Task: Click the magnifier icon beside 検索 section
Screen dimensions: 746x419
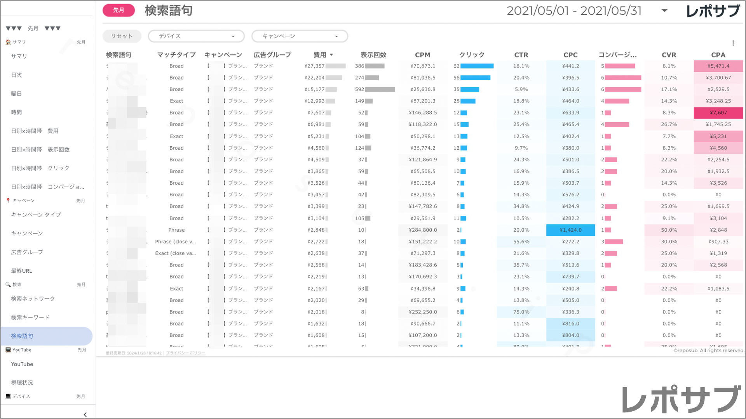Action: [x=8, y=284]
